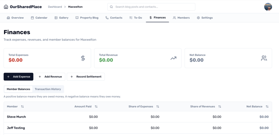Click the search field magnifier icon
The width and height of the screenshot is (279, 135).
(112, 7)
